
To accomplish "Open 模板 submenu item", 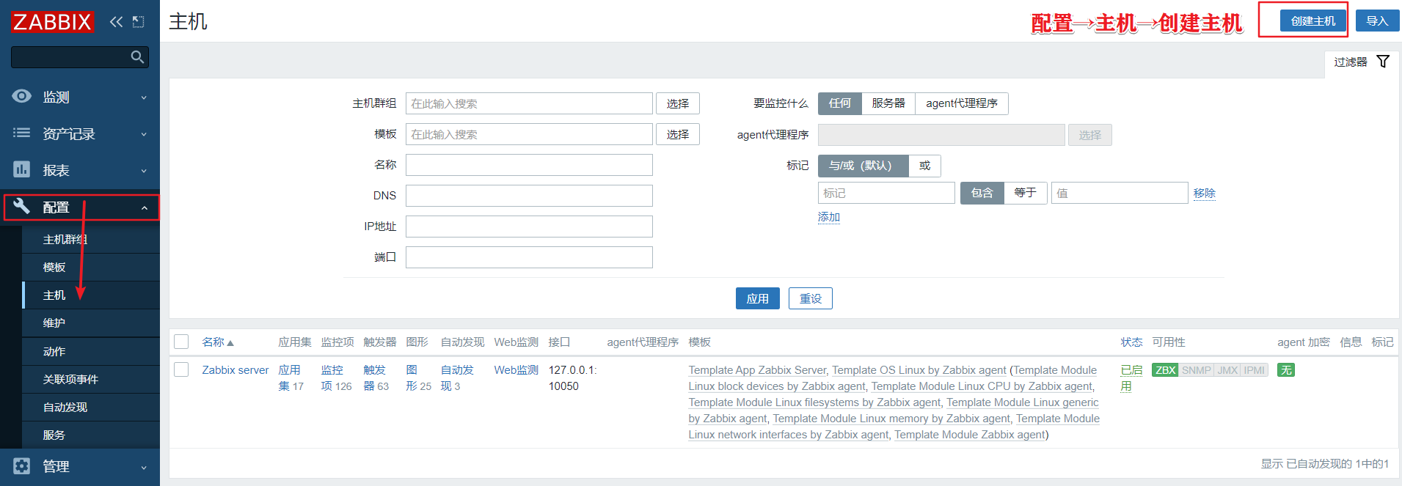I will (x=91, y=268).
